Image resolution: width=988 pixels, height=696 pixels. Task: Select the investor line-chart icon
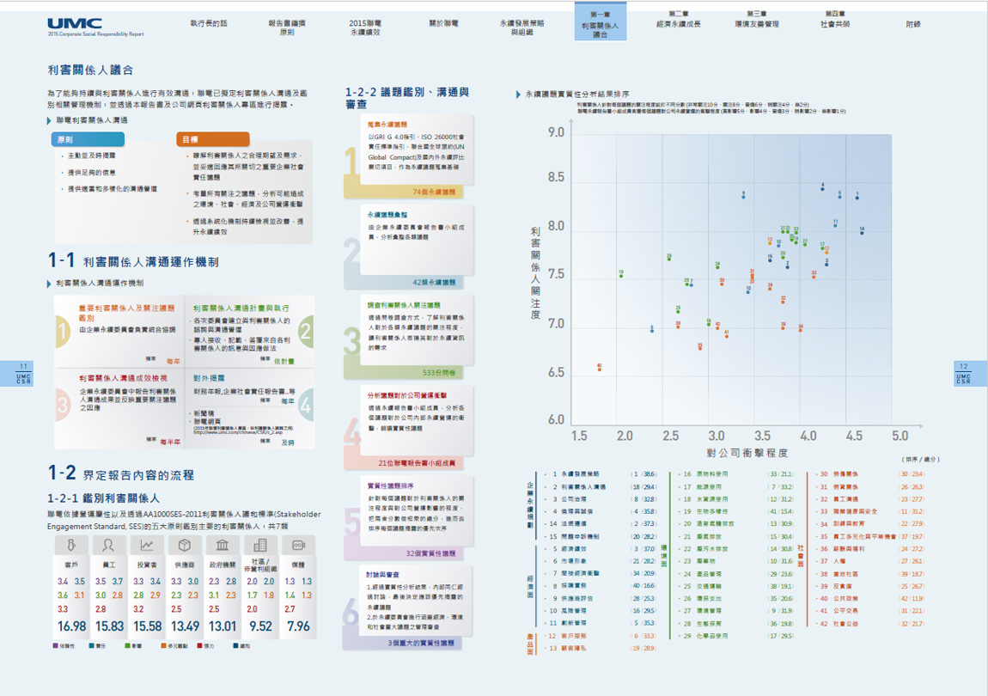(x=147, y=545)
